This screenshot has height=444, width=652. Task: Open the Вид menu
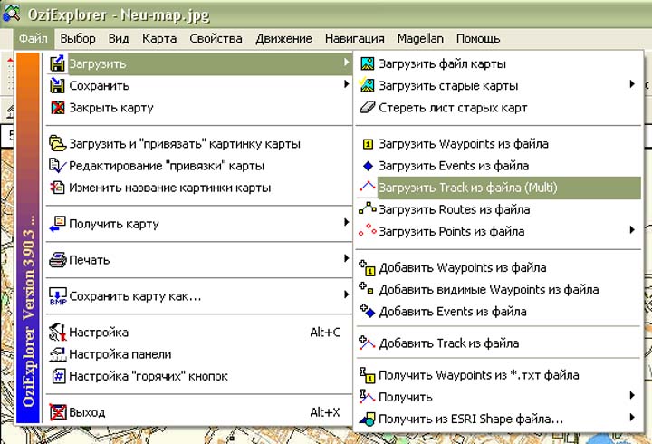(x=119, y=39)
